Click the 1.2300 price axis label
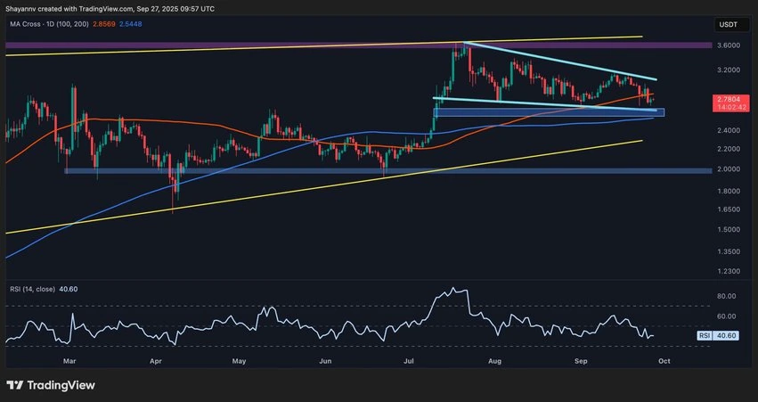The image size is (758, 402). [x=729, y=271]
